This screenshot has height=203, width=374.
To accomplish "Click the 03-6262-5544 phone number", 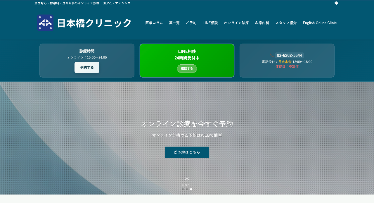I will pyautogui.click(x=289, y=55).
